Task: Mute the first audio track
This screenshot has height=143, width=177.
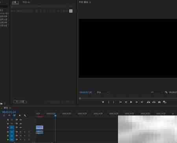Action: point(21,132)
